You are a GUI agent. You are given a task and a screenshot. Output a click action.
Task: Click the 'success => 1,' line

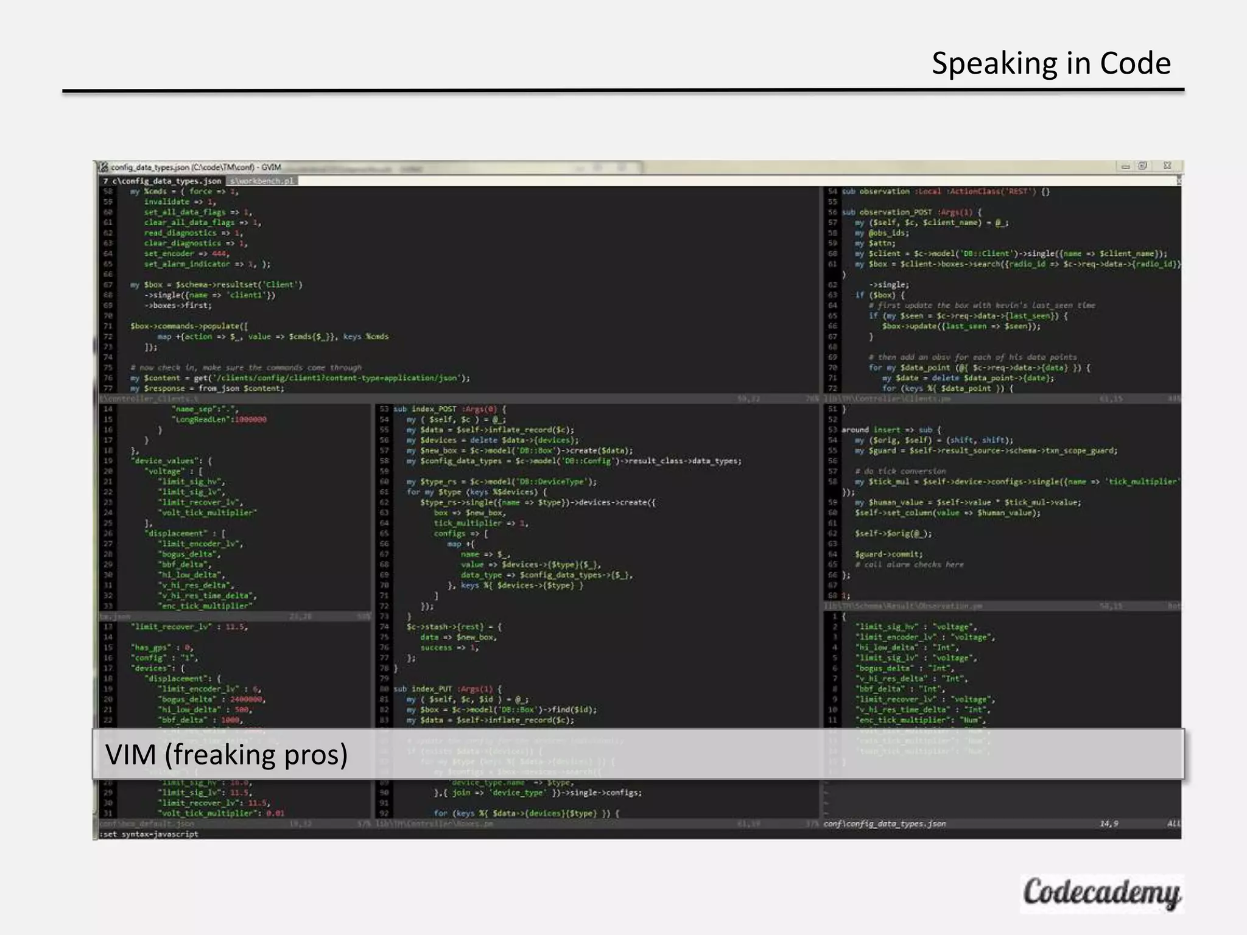[449, 647]
